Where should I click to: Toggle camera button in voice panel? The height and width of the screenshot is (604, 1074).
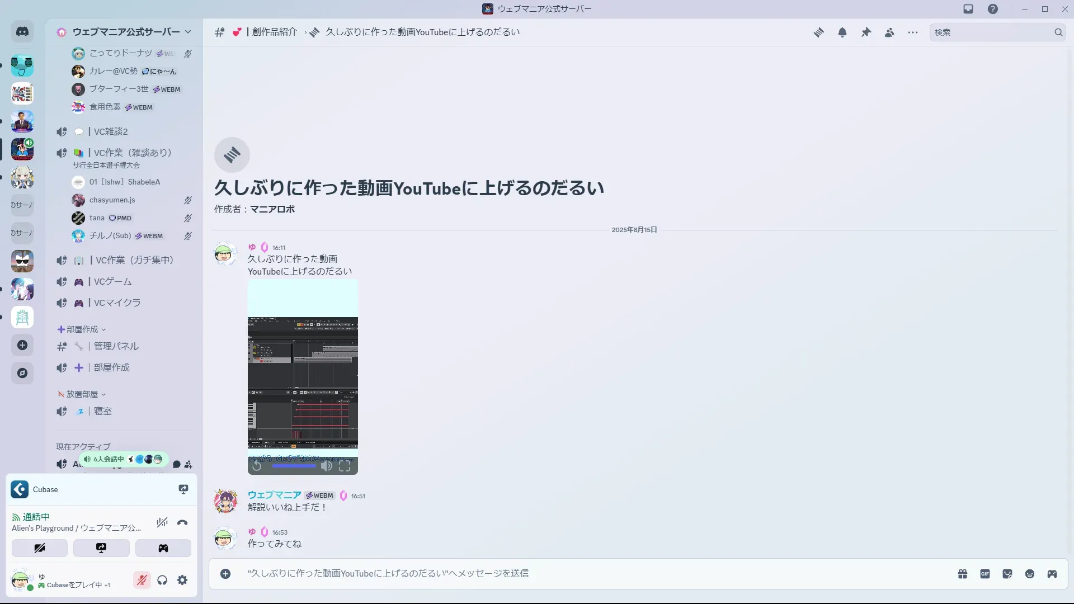tap(40, 548)
